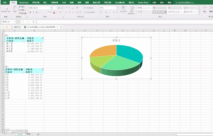Click the formula bar cancel X icon

(x=23, y=22)
